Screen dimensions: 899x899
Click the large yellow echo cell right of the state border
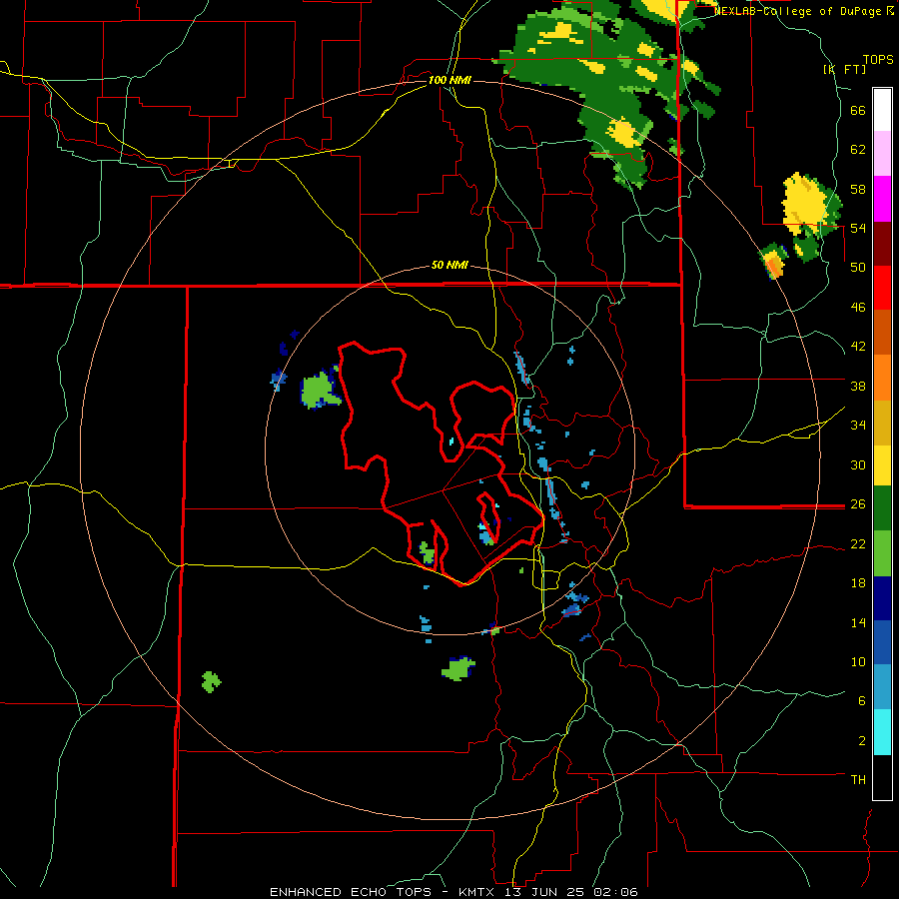click(x=805, y=204)
